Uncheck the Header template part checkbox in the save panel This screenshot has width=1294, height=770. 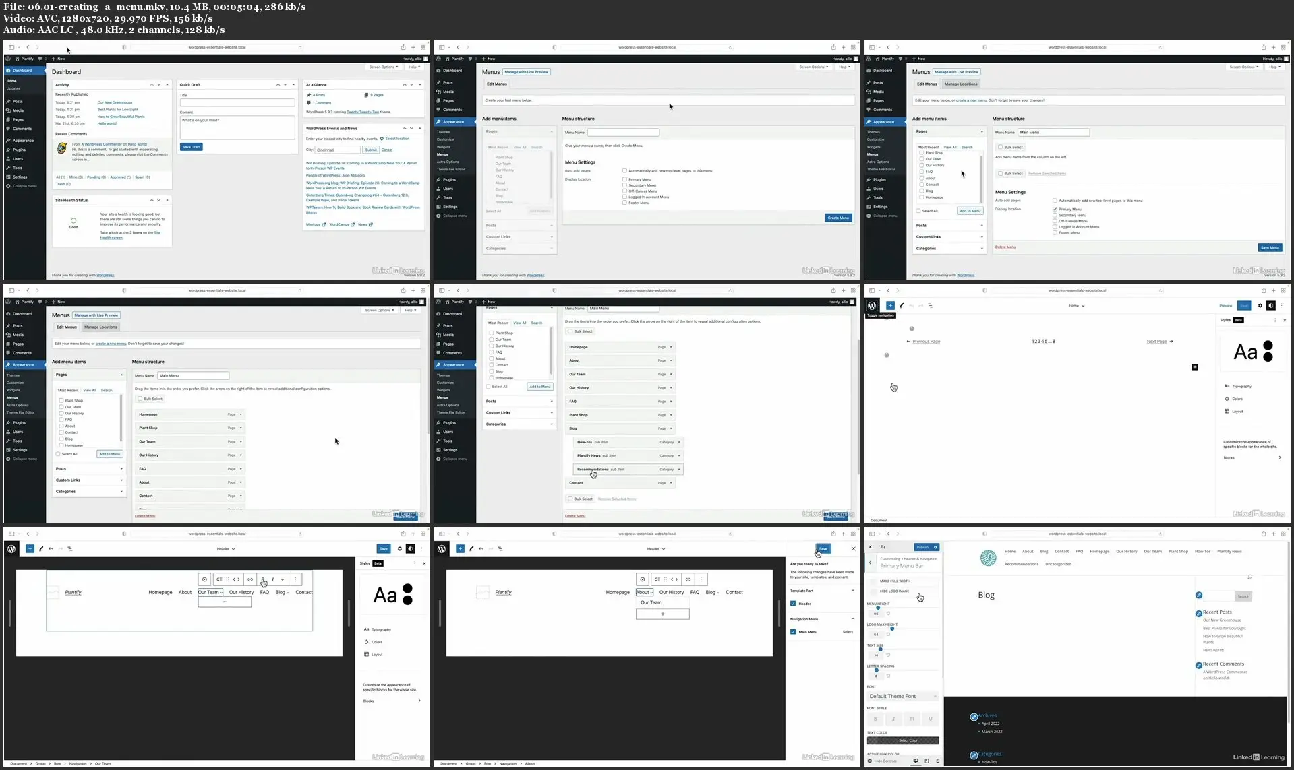tap(793, 604)
